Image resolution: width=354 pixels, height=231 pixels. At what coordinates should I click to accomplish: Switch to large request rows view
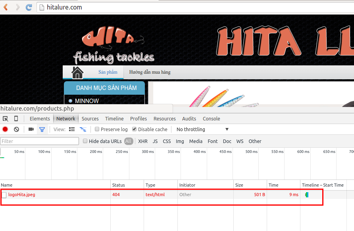click(72, 129)
